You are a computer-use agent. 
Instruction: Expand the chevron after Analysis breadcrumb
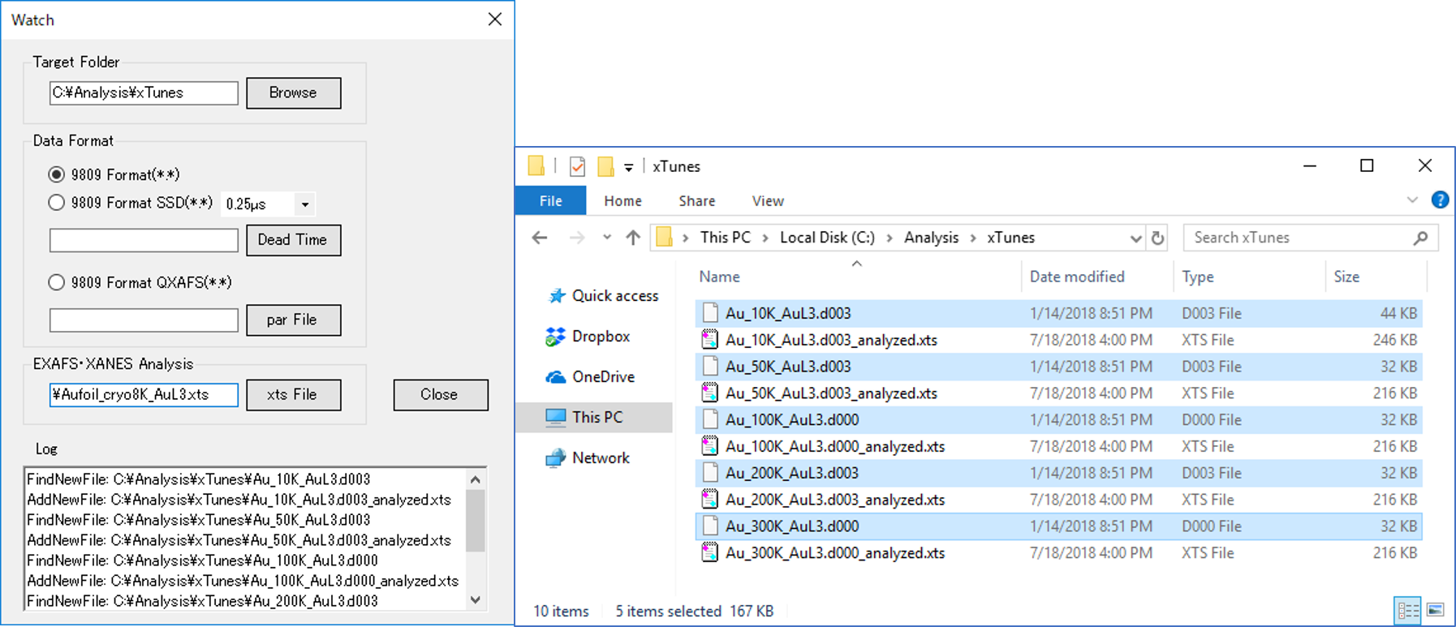[973, 238]
